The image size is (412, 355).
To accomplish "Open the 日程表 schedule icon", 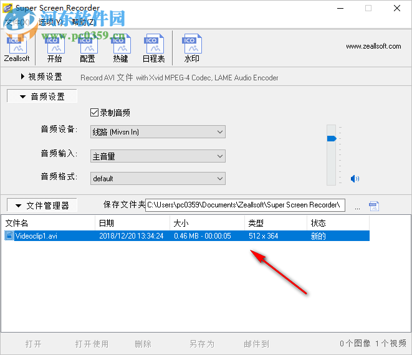I will click(x=154, y=48).
